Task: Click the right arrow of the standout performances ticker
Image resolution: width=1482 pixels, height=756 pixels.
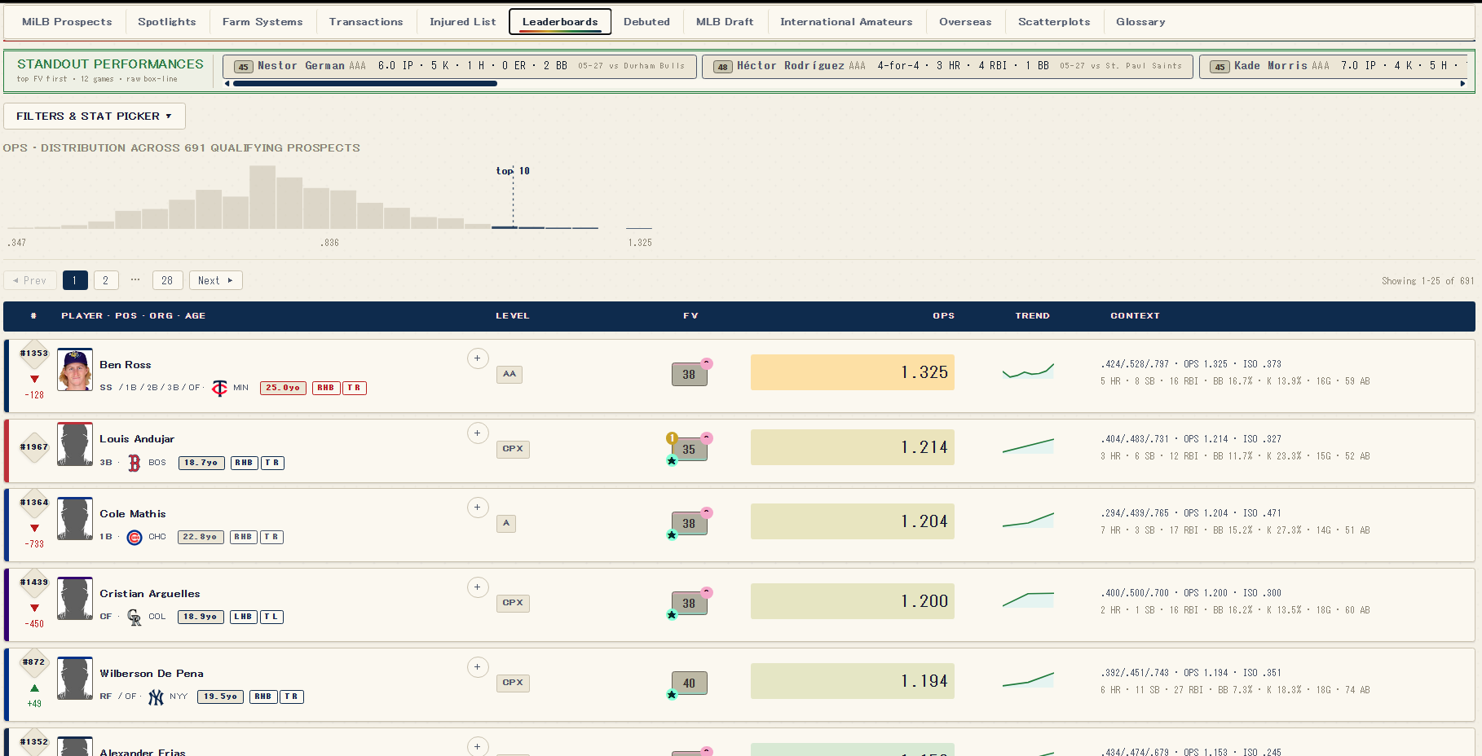Action: click(1462, 83)
